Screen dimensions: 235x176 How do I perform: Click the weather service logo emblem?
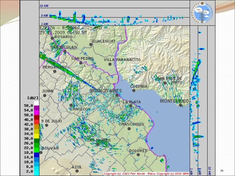tap(202, 13)
